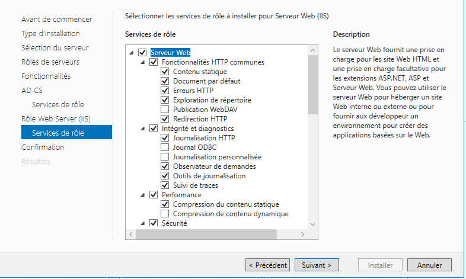Viewport: 466px width, 279px height.
Task: Click the horizontal scrollbar right arrow
Action: point(302,234)
